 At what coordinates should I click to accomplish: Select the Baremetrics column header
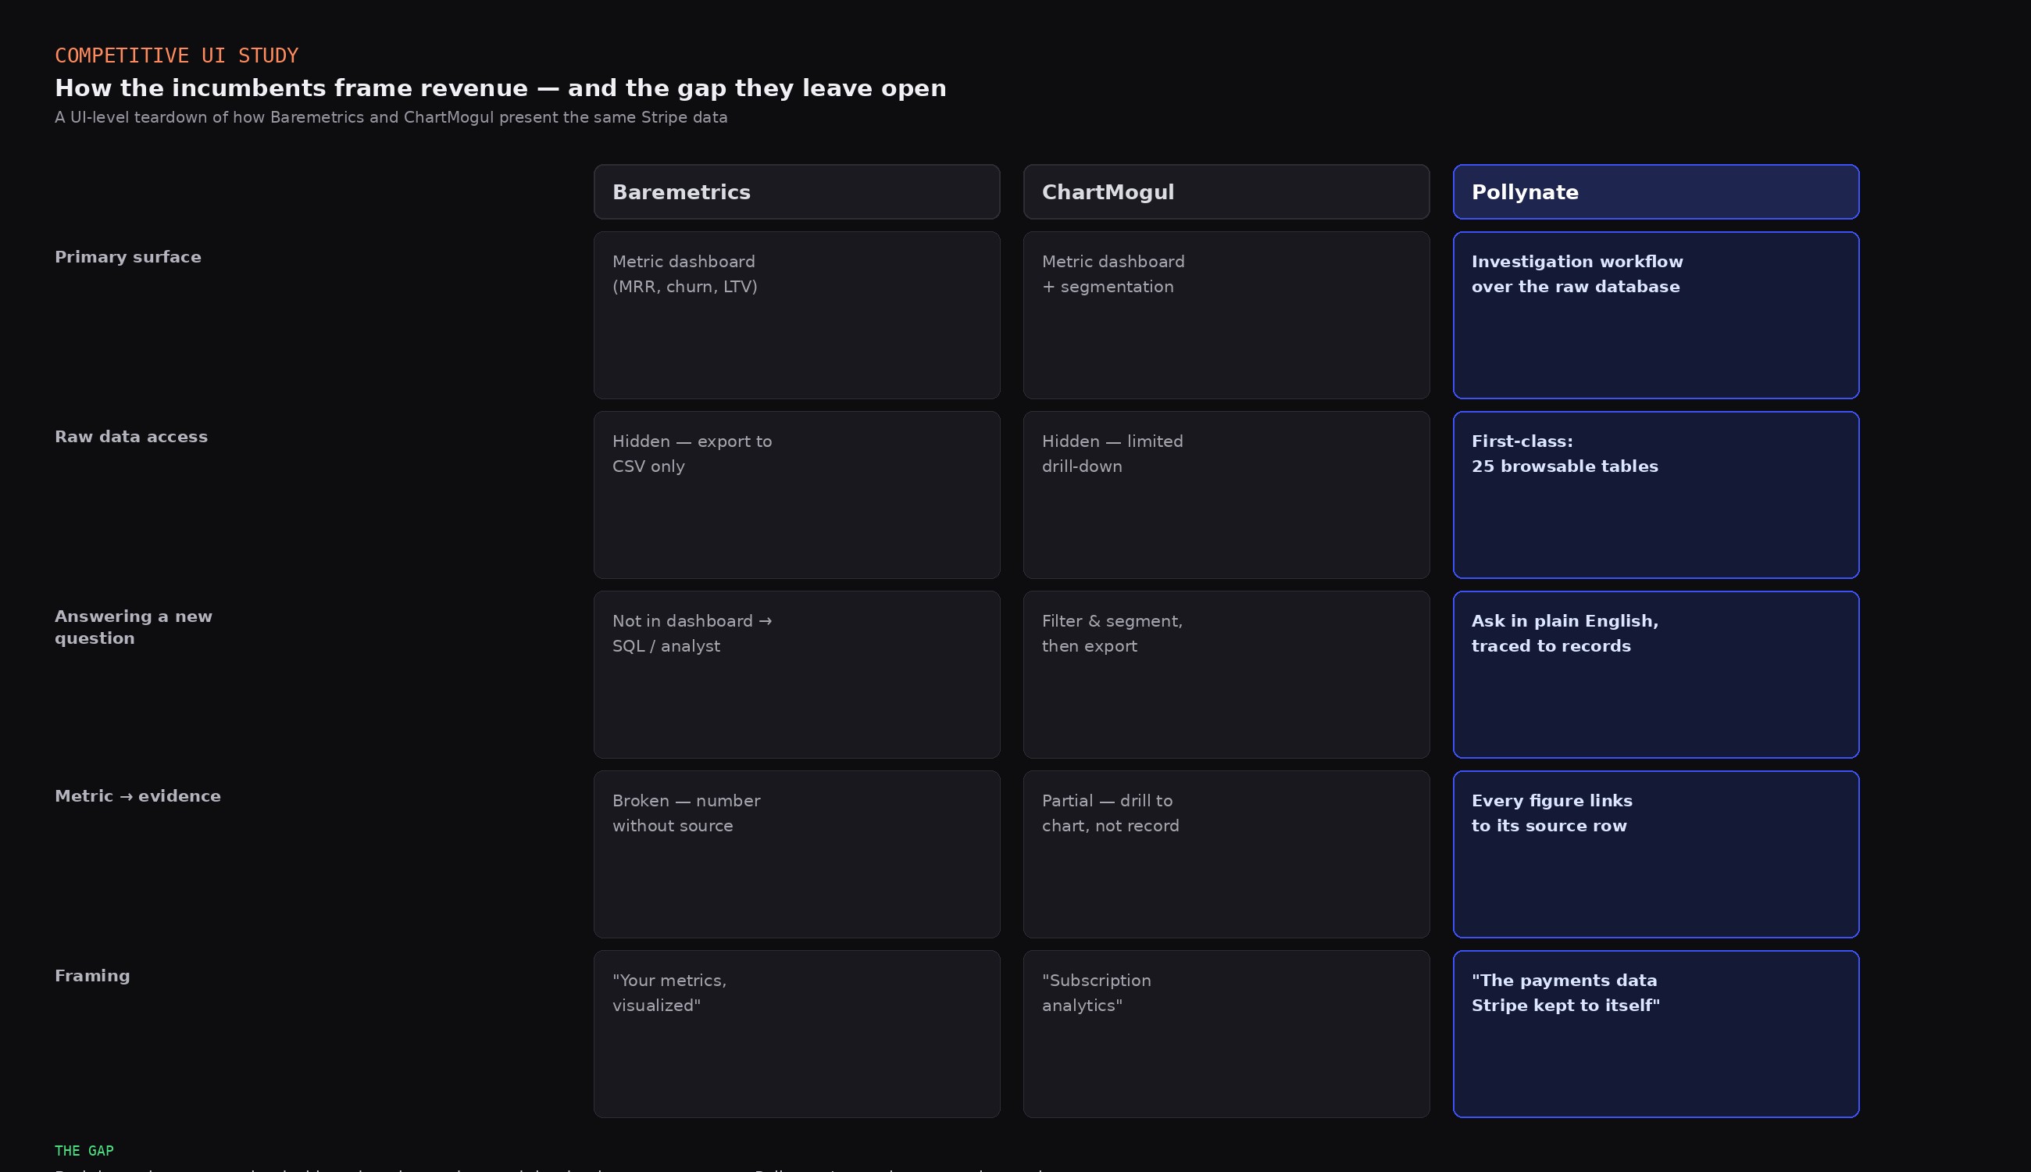click(797, 191)
